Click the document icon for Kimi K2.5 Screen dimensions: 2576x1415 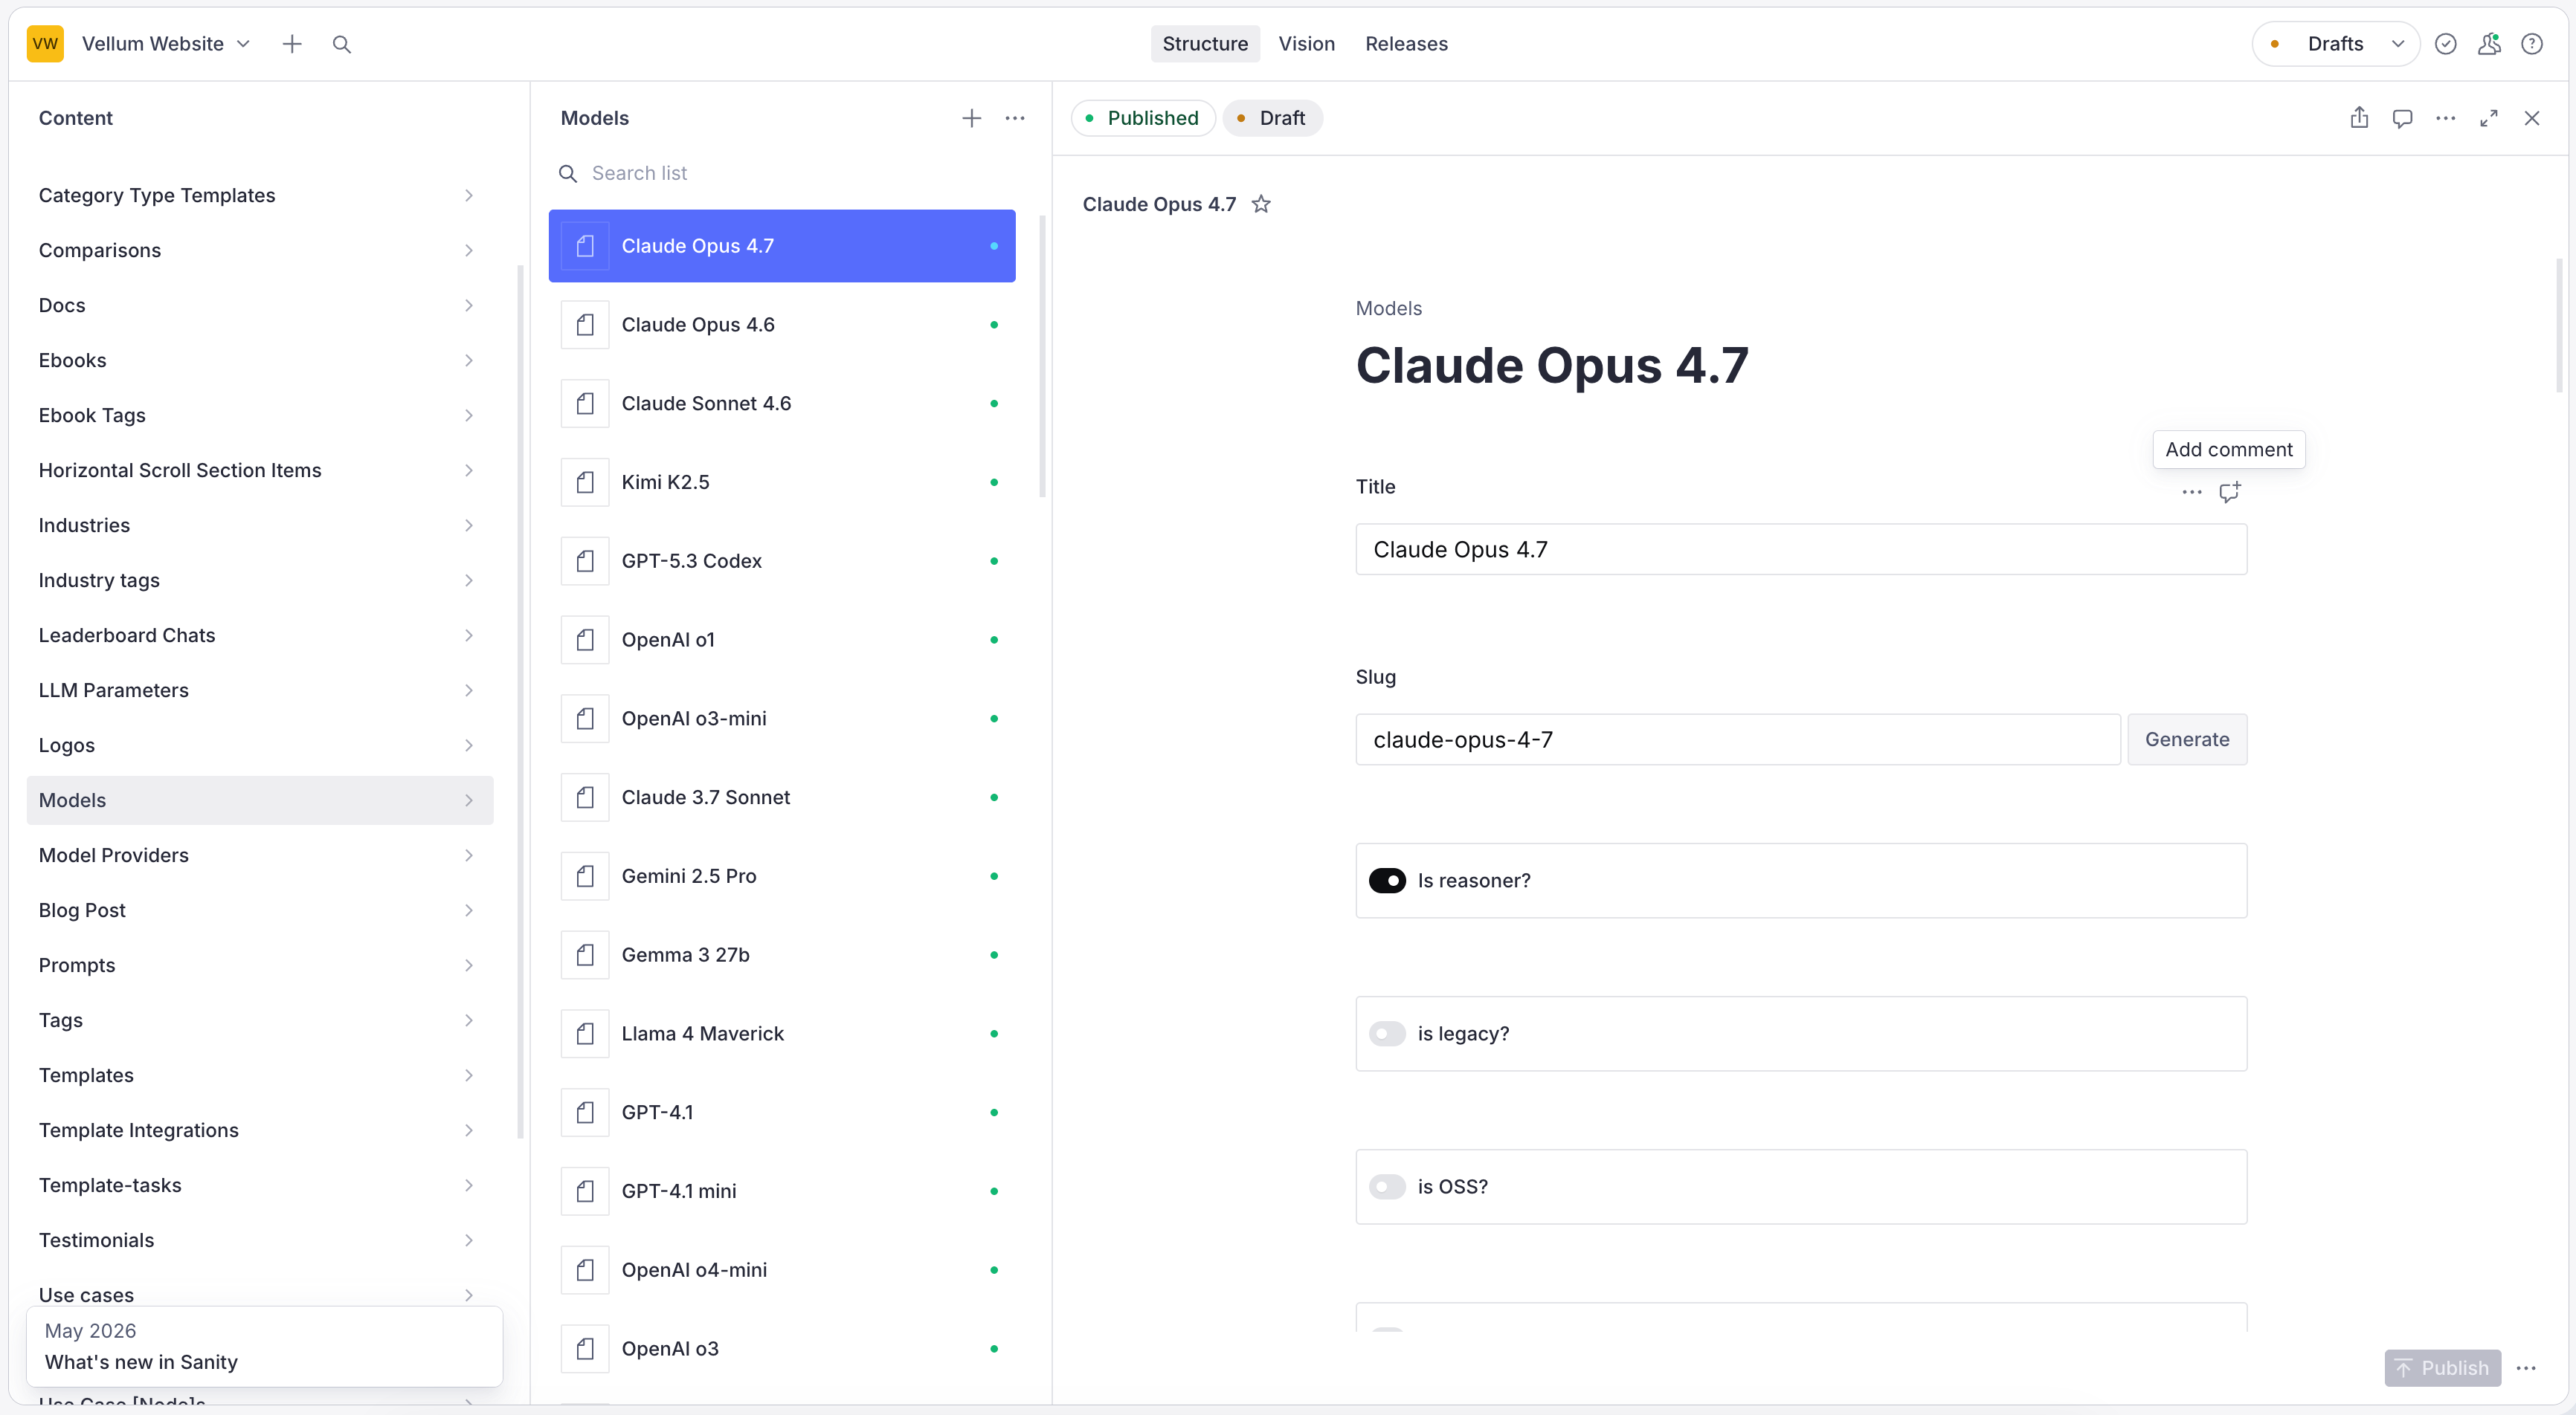pyautogui.click(x=585, y=482)
